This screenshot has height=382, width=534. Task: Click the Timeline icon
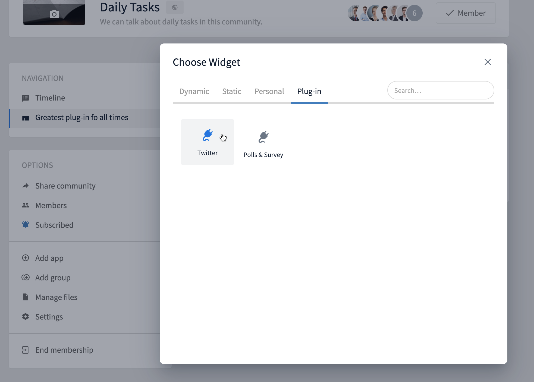(x=26, y=98)
